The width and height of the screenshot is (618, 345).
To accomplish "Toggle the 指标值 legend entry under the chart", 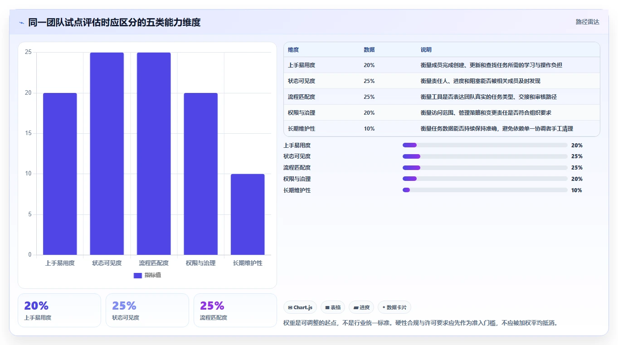I will [147, 275].
